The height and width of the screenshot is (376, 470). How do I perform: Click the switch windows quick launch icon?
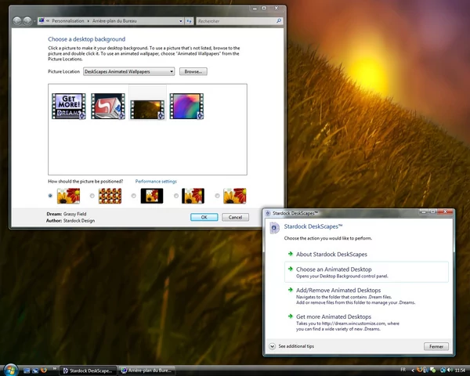point(35,371)
